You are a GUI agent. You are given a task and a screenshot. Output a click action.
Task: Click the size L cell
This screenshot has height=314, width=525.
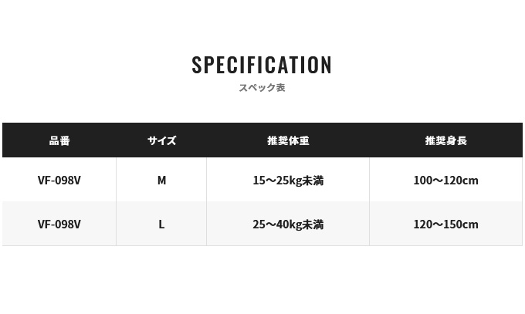pyautogui.click(x=161, y=225)
